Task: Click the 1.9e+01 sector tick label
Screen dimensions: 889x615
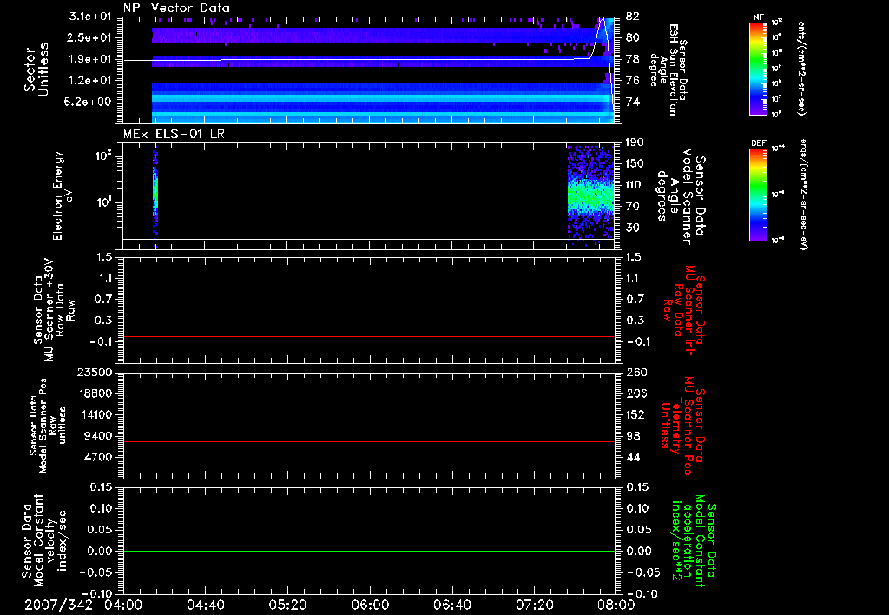Action: pos(92,59)
